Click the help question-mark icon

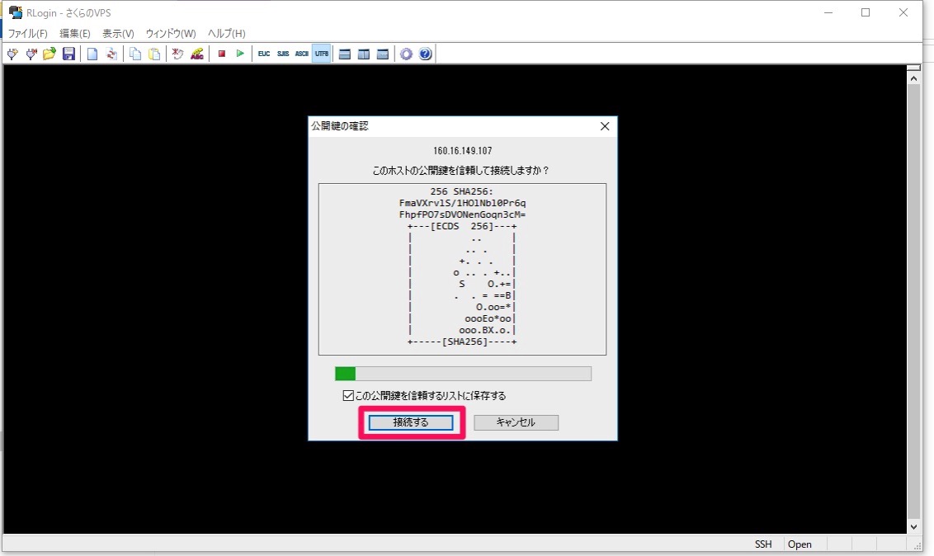point(425,53)
